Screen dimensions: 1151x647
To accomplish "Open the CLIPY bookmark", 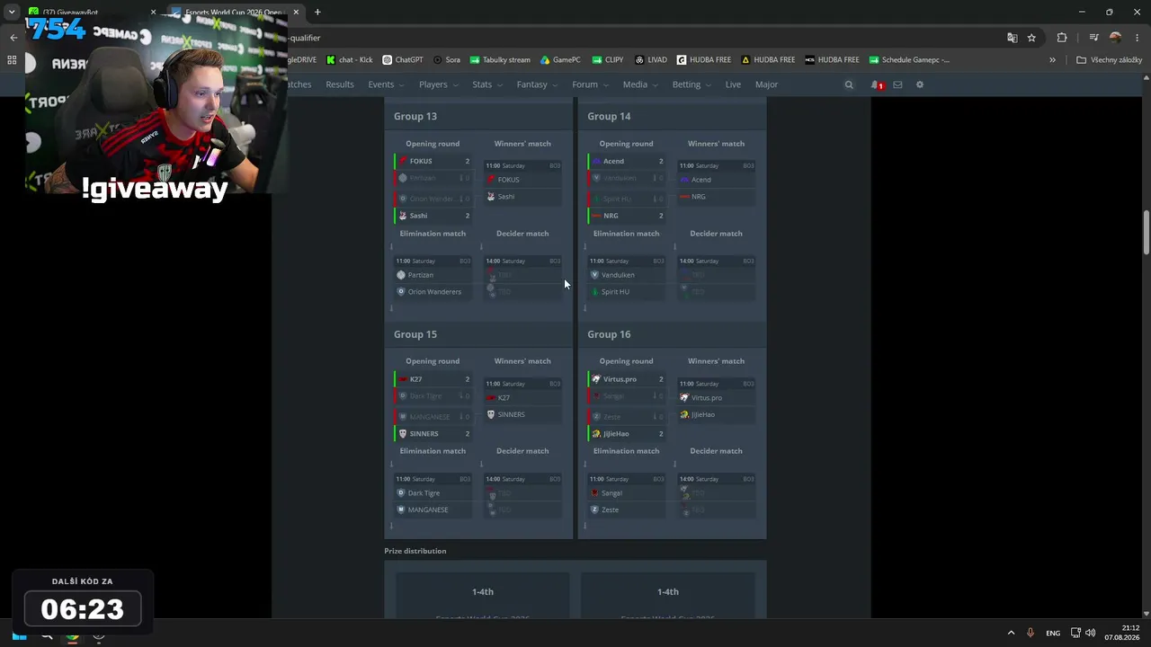I will [608, 60].
